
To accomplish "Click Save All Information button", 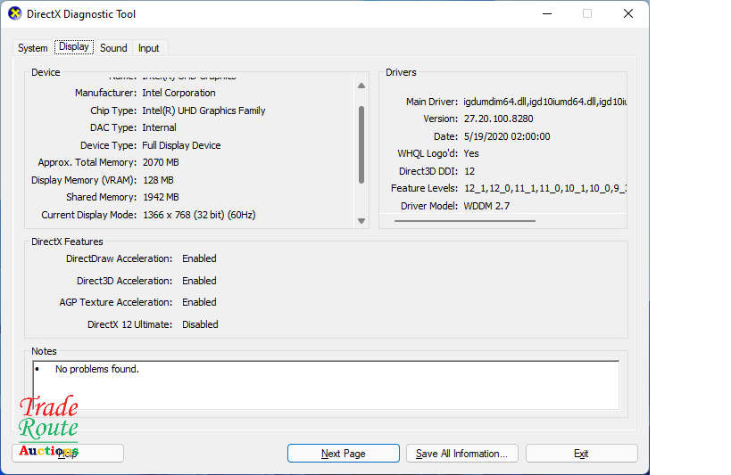I will [461, 454].
